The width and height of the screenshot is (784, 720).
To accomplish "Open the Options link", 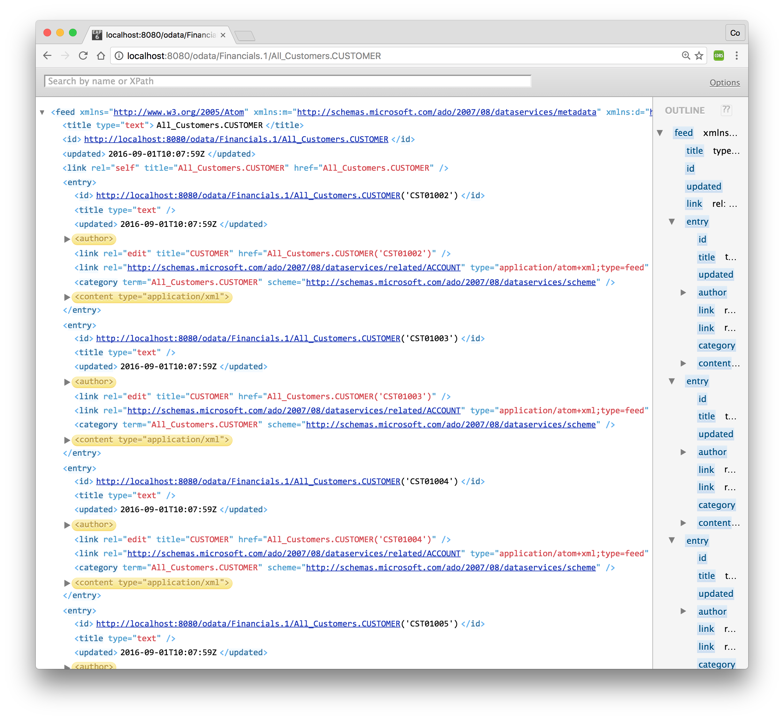I will (x=724, y=83).
